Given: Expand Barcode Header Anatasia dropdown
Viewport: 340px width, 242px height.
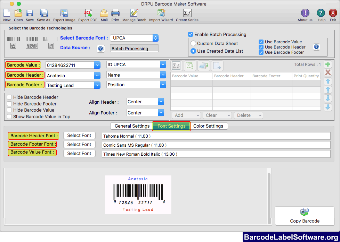Looking at the screenshot, I should 97,76.
